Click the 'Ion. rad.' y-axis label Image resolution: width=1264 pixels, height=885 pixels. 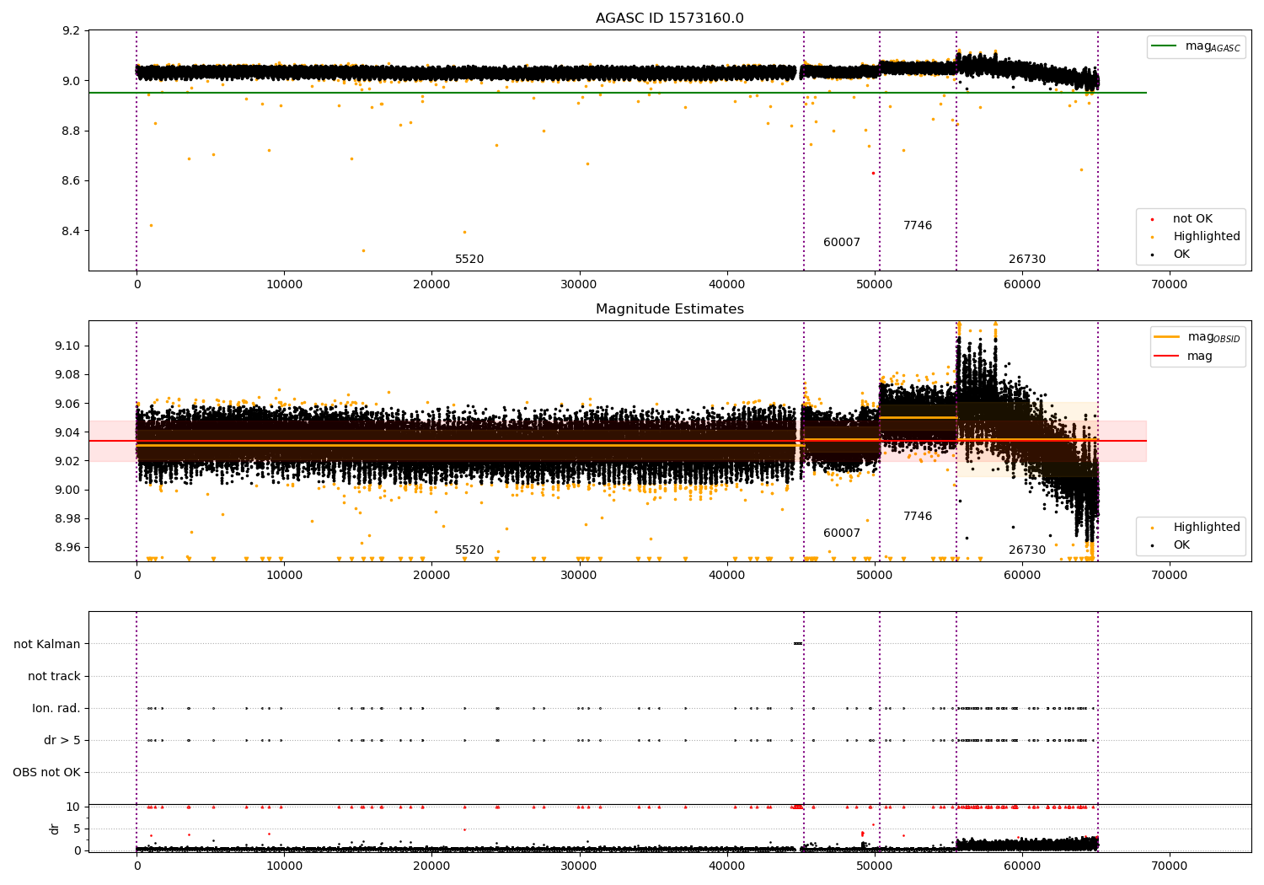coord(56,709)
